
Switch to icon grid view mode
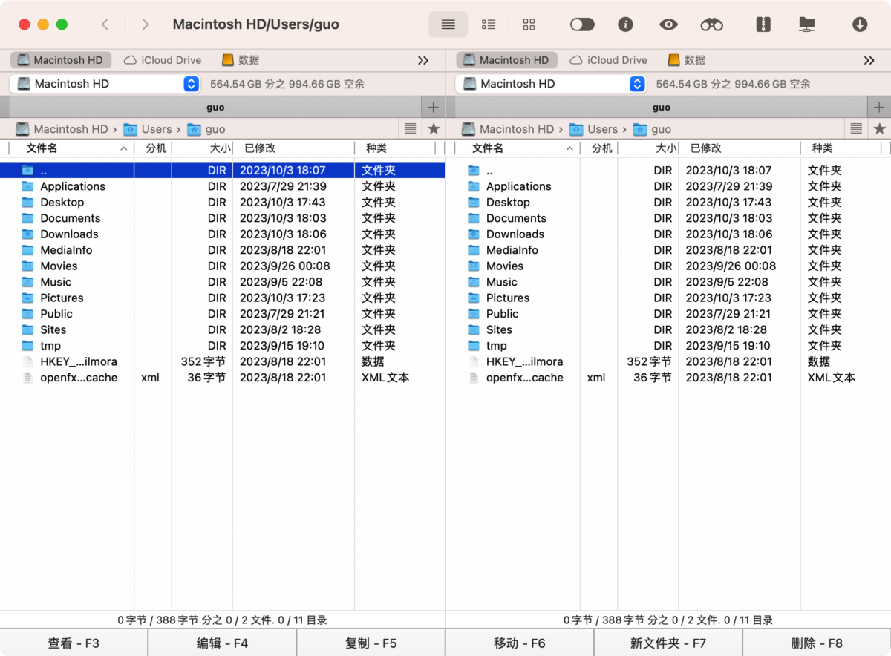point(529,24)
